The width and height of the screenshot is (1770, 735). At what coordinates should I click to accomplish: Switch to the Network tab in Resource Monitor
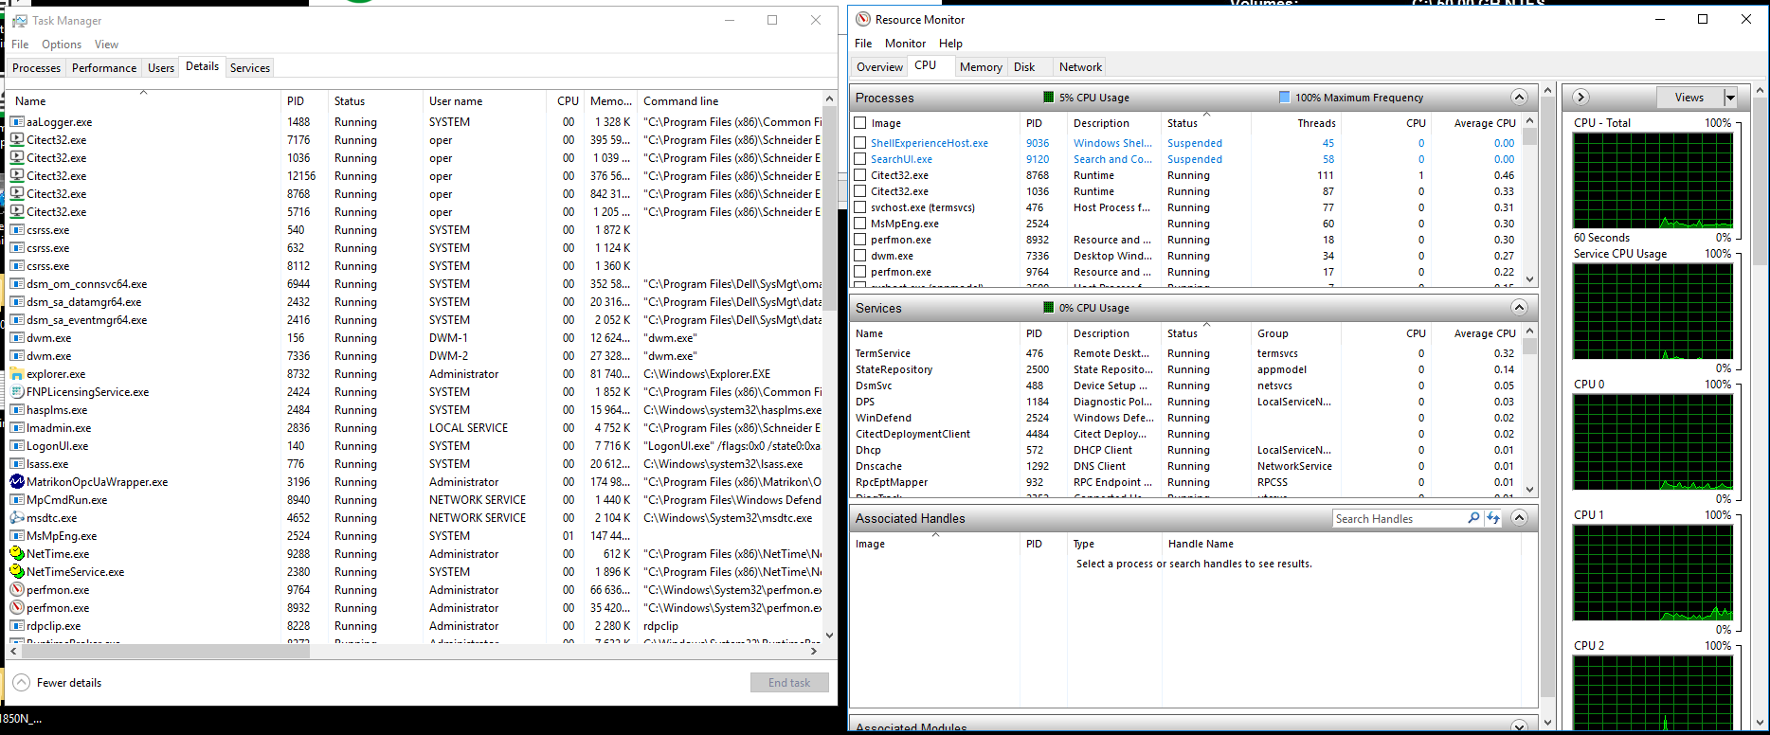click(x=1080, y=67)
